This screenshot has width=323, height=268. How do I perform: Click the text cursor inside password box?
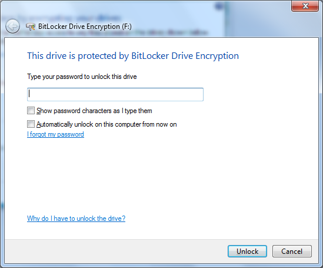click(29, 93)
